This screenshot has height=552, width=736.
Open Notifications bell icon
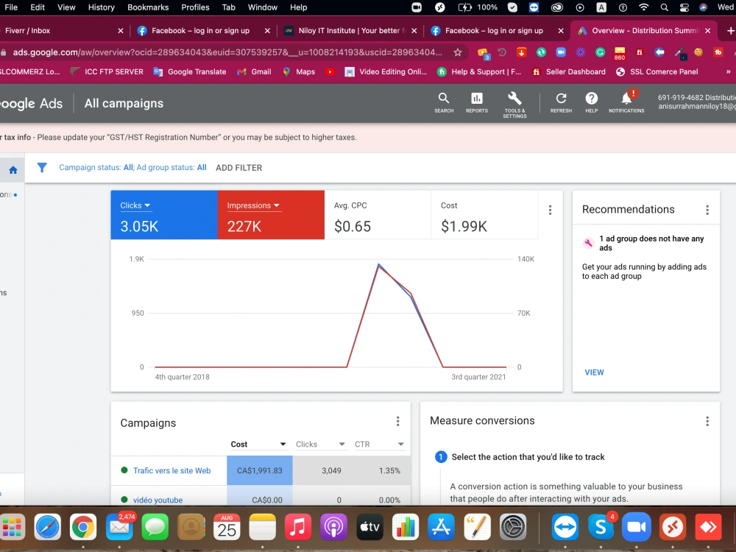coord(626,103)
